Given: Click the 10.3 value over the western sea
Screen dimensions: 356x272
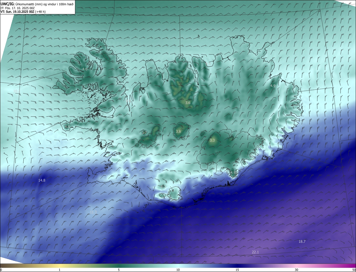Looking at the screenshot, I should (x=17, y=91).
